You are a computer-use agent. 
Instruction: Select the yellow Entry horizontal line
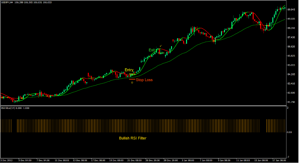click(x=133, y=74)
